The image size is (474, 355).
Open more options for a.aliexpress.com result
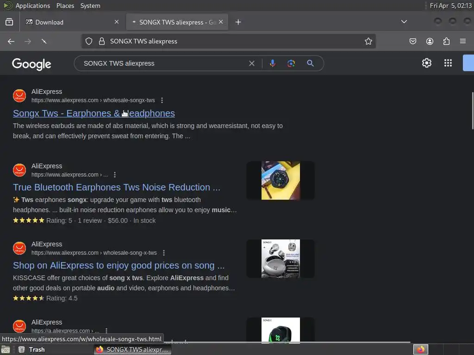[106, 331]
